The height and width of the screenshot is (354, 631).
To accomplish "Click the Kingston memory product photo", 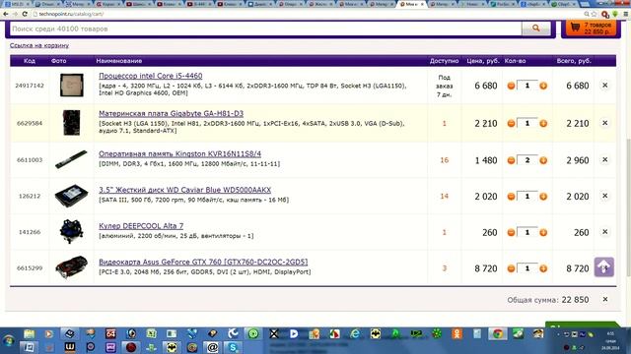I will click(71, 159).
